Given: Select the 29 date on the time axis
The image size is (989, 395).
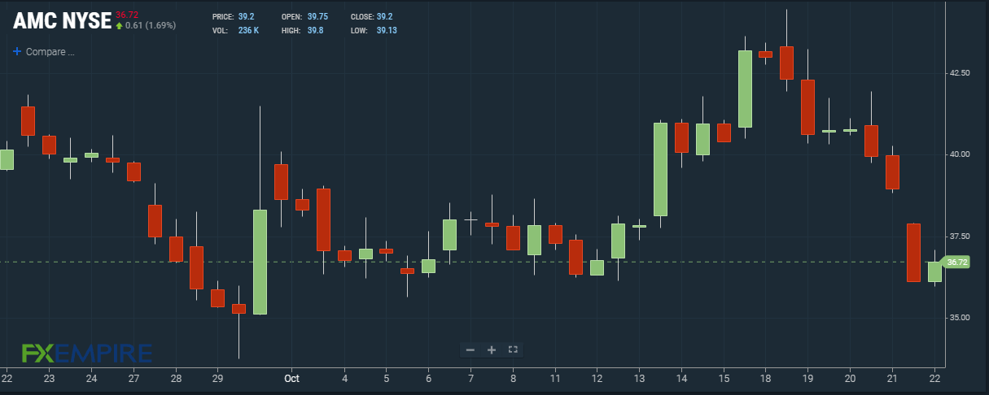Looking at the screenshot, I should click(x=217, y=378).
